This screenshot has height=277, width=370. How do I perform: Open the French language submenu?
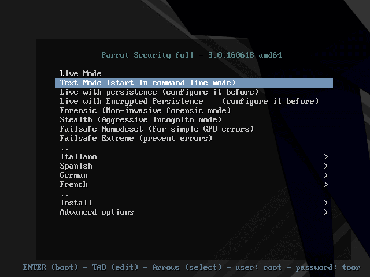tap(73, 184)
